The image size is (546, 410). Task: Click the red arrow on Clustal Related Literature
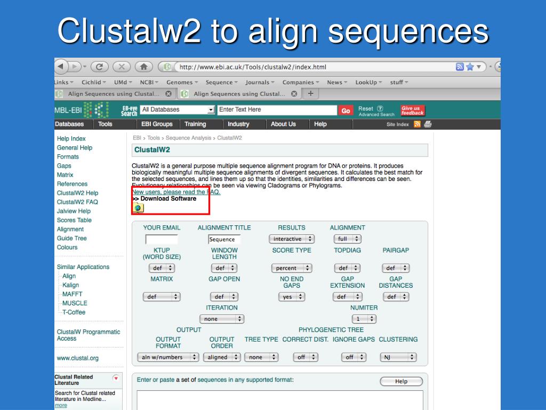116,378
